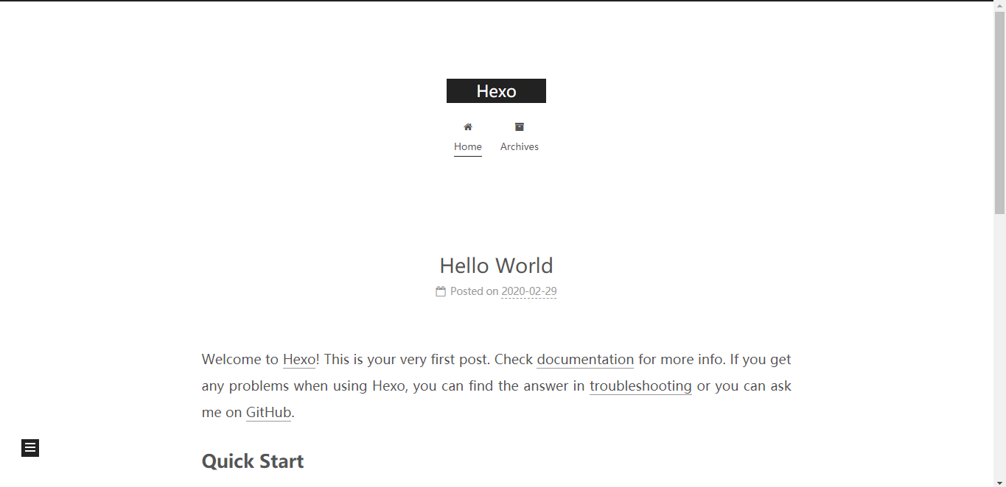Viewport: 1006px width, 487px height.
Task: Click the scrollbar down arrow
Action: coord(999,482)
